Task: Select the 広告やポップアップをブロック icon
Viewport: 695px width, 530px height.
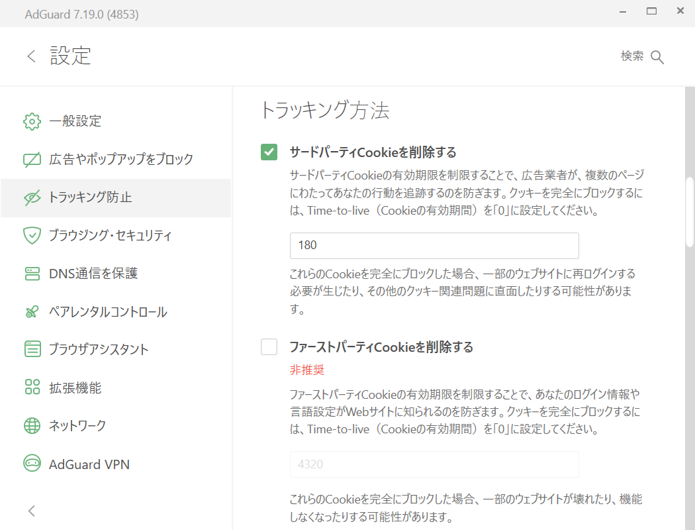Action: pyautogui.click(x=31, y=160)
